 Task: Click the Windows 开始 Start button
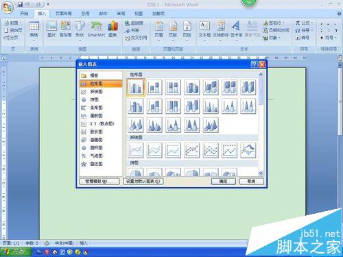tap(16, 252)
